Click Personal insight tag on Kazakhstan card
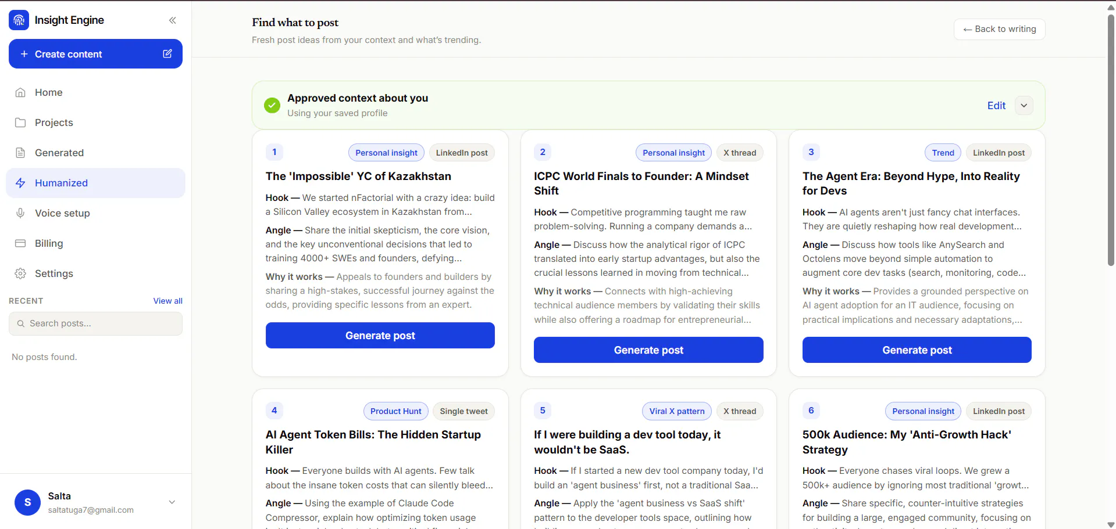Viewport: 1116px width, 529px height. pyautogui.click(x=386, y=153)
